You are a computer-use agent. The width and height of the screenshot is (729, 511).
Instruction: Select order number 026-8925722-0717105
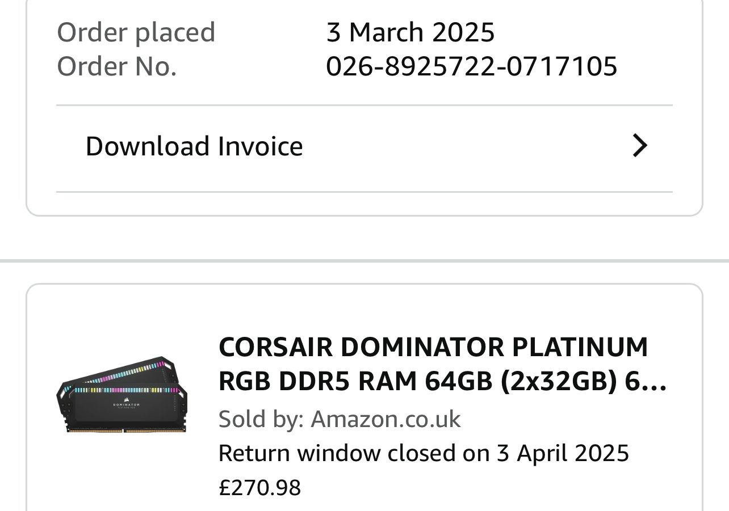click(x=471, y=66)
